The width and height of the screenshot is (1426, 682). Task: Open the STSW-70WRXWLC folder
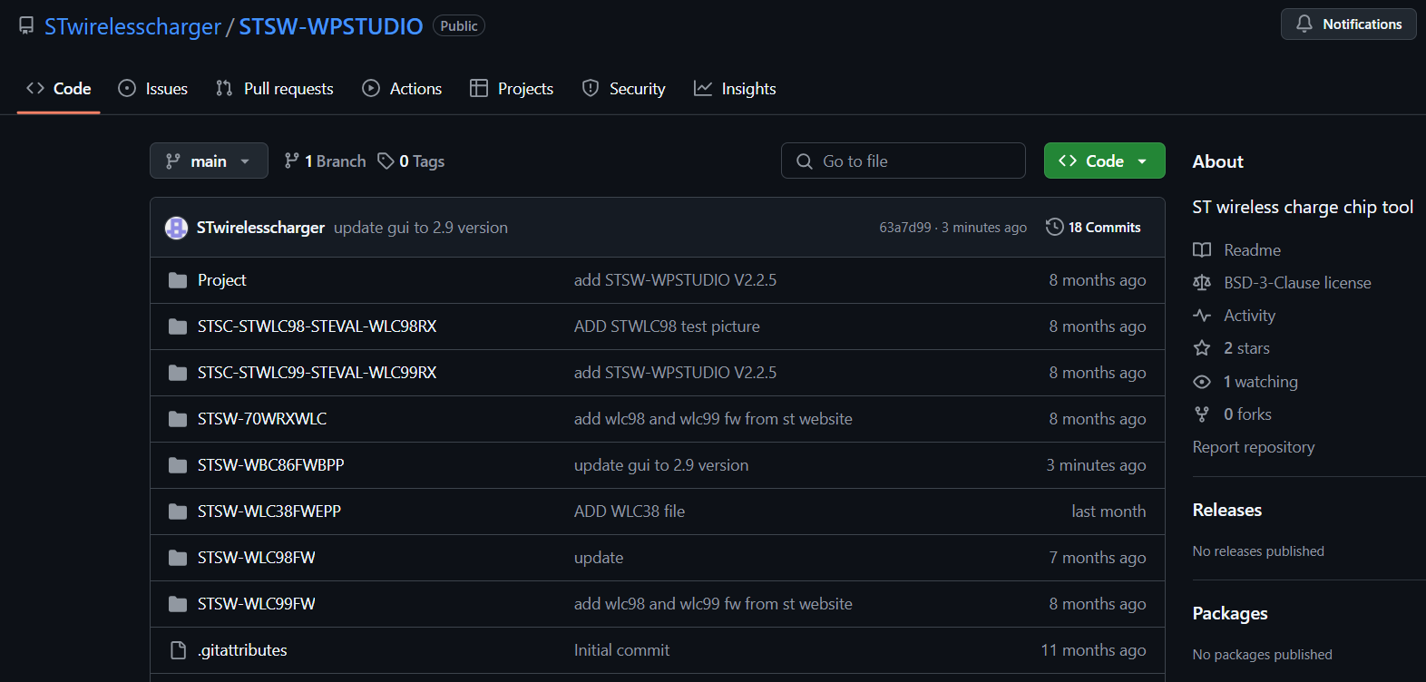262,419
